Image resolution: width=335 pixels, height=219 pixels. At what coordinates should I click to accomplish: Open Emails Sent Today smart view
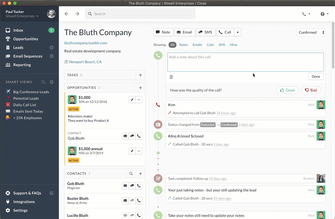point(28,111)
